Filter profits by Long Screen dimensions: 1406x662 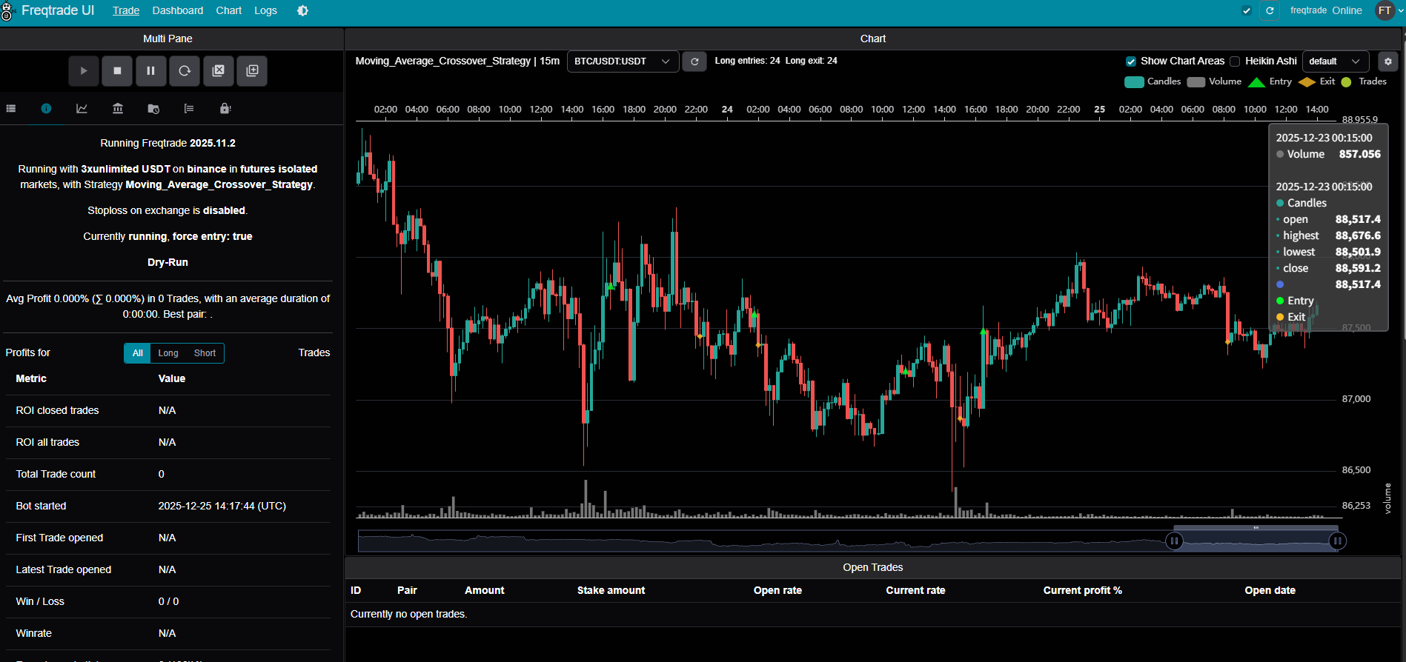pyautogui.click(x=168, y=353)
